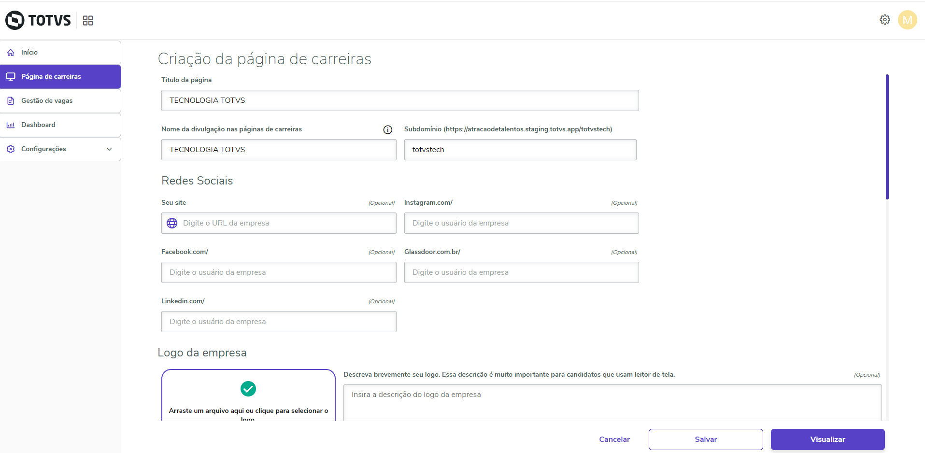This screenshot has width=925, height=453.
Task: Focus the Instagram username field
Action: pos(522,223)
